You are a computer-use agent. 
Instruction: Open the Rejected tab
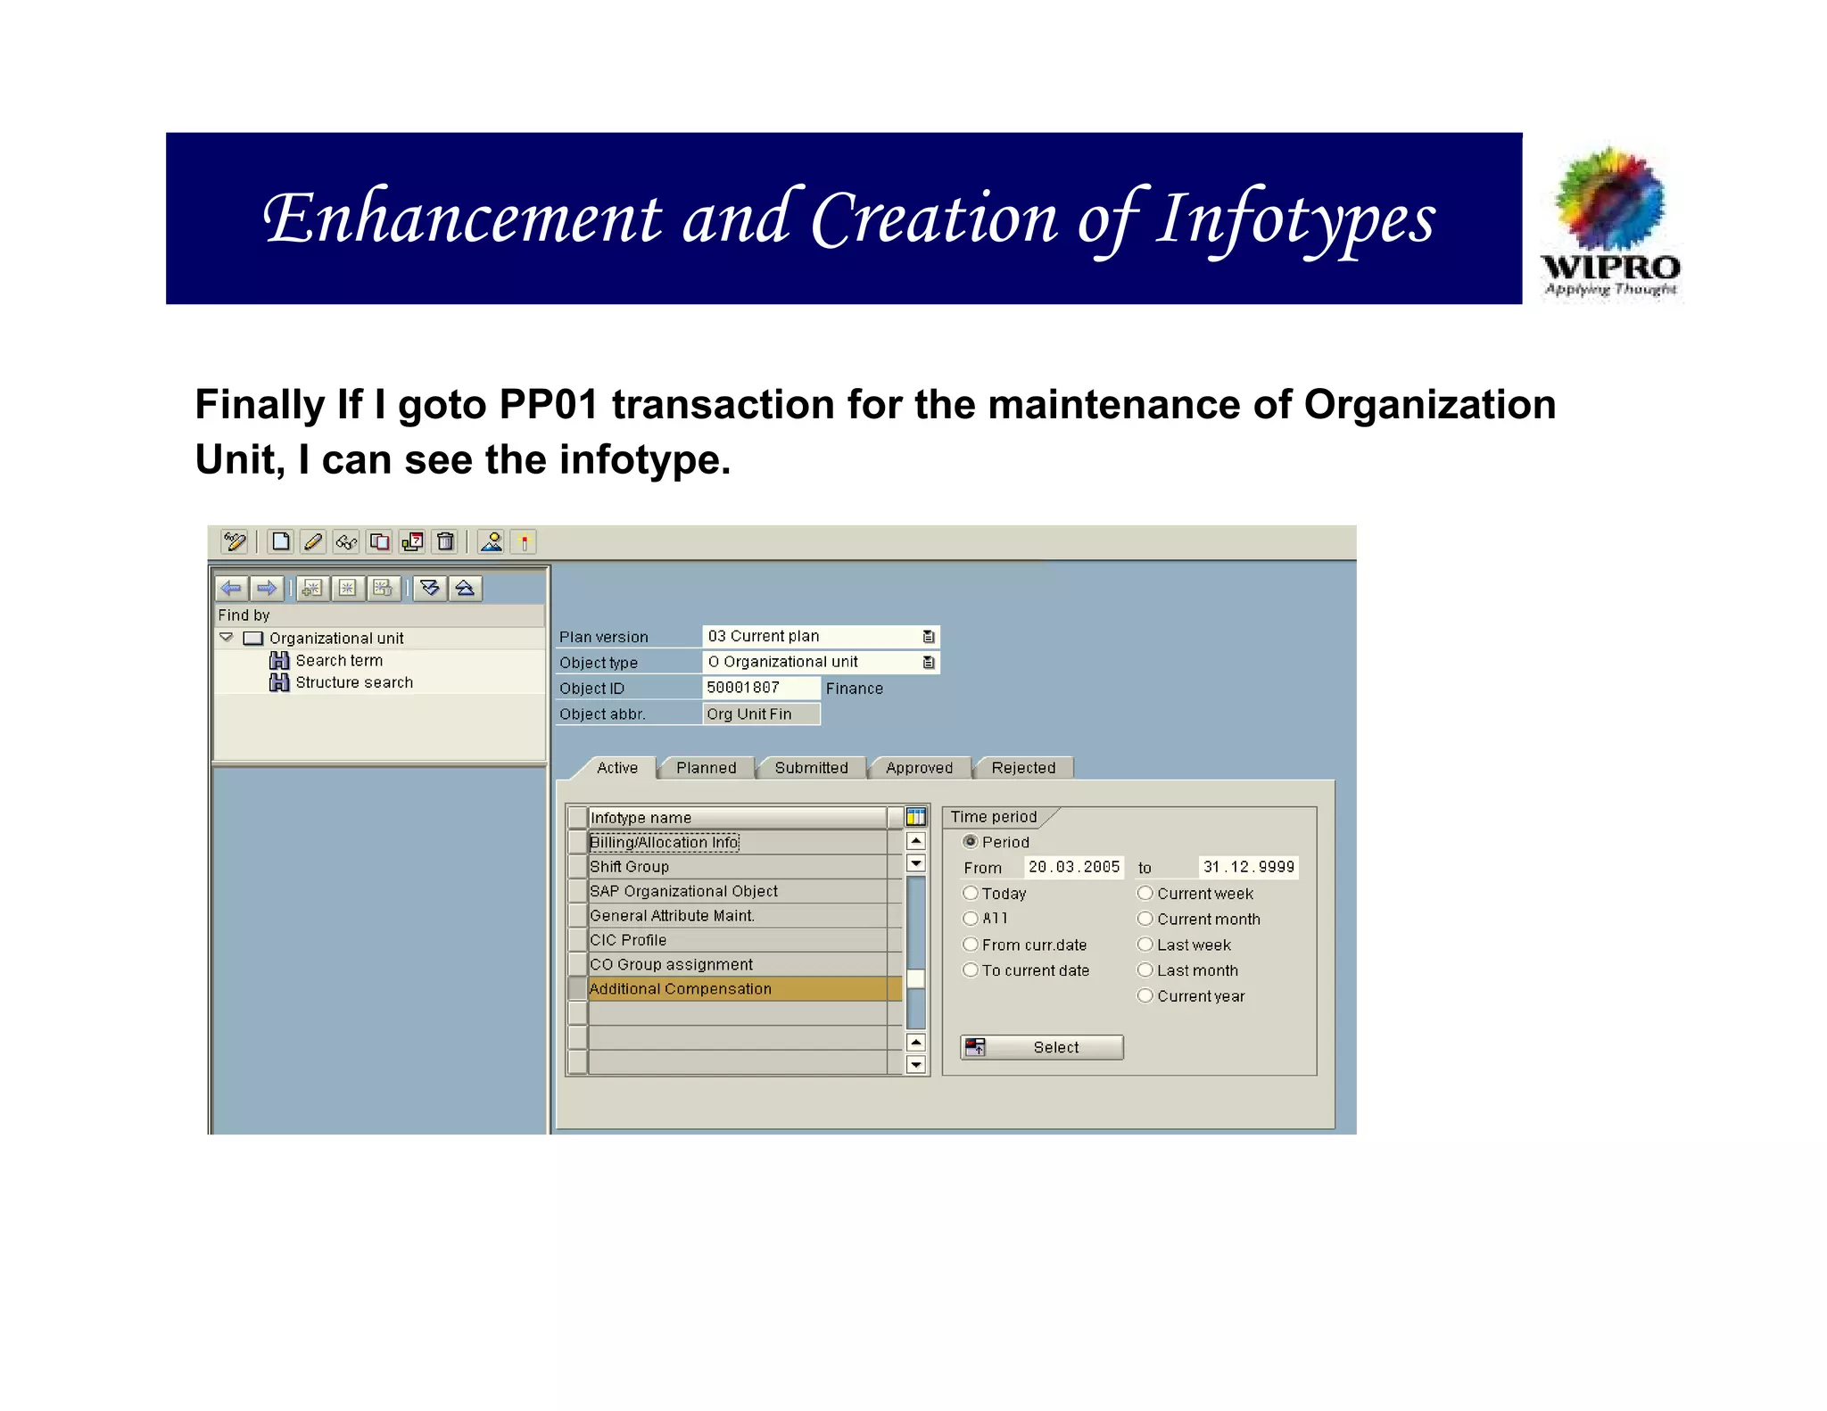tap(1023, 768)
